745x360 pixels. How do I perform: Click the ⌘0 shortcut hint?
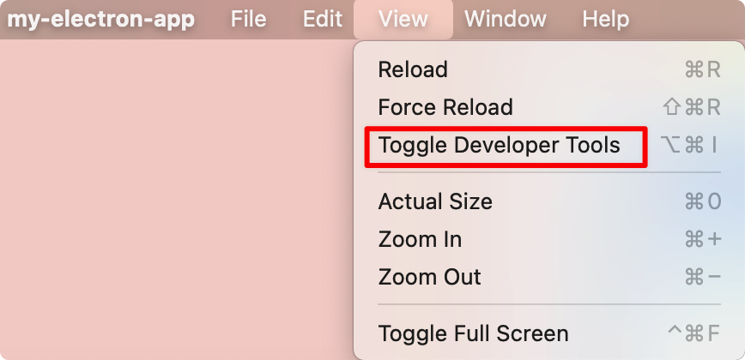(x=703, y=201)
